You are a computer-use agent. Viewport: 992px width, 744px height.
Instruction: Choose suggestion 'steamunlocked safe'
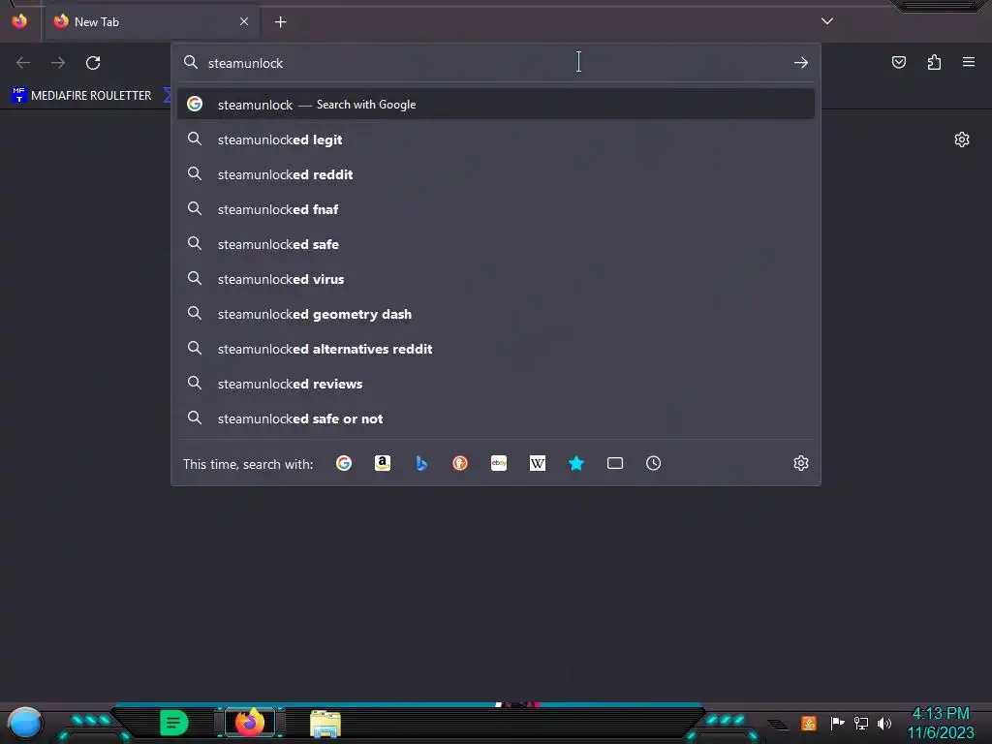pos(496,244)
